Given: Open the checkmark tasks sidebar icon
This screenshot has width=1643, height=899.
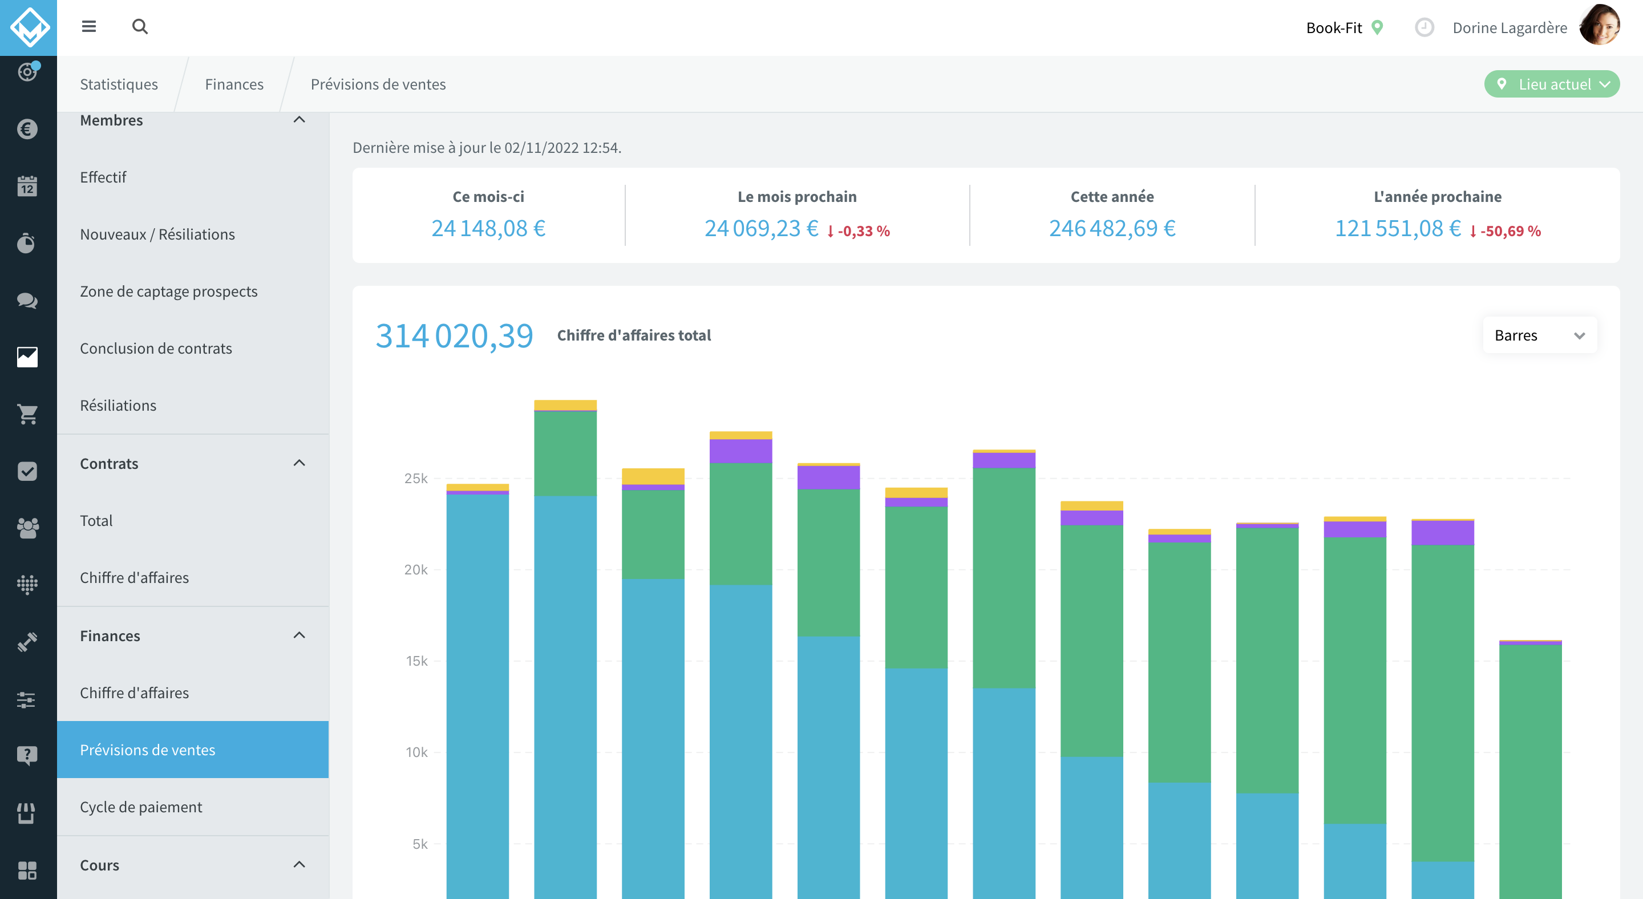Looking at the screenshot, I should (x=27, y=471).
